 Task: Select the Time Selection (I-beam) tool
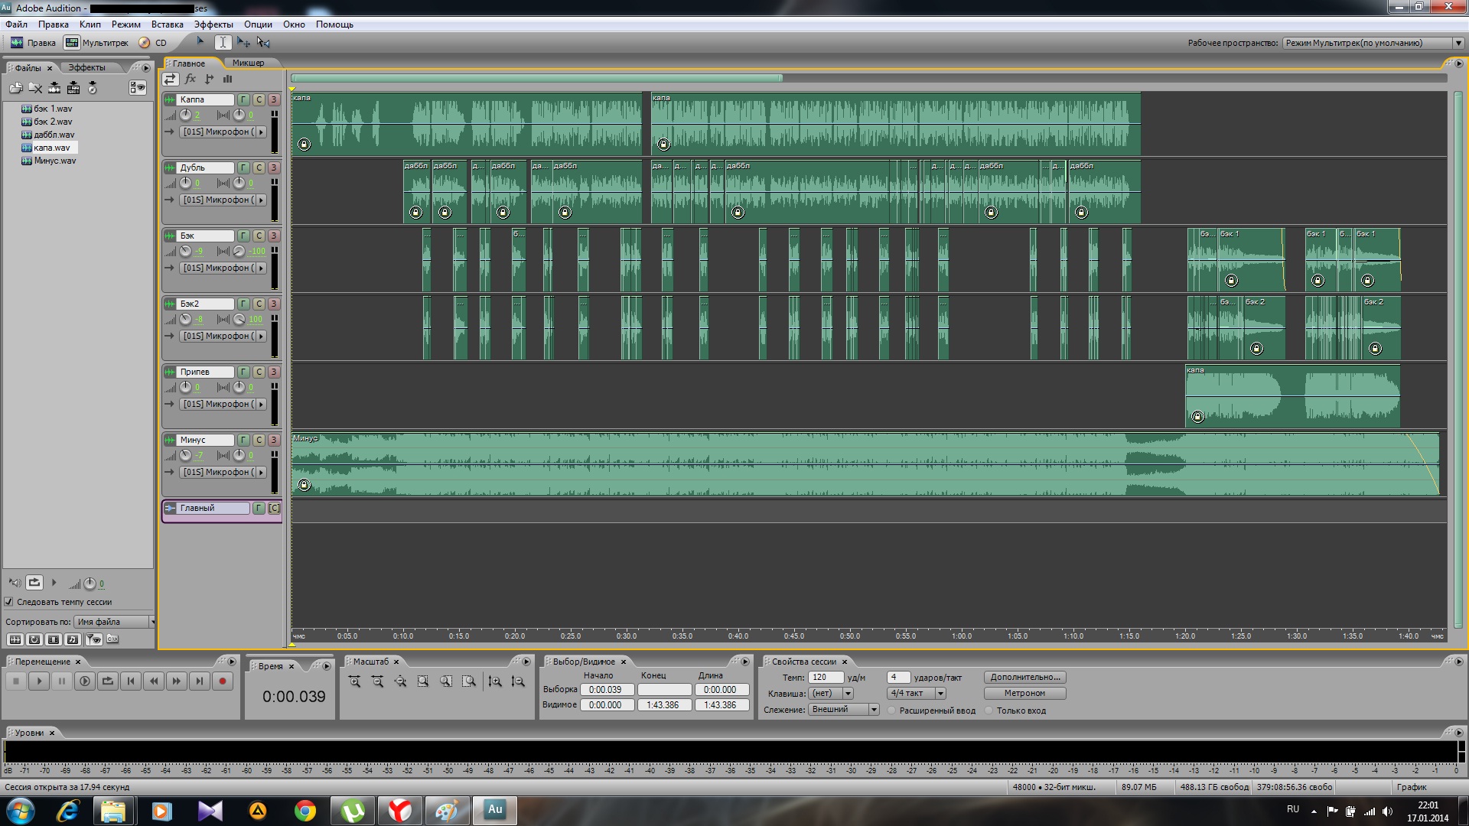tap(223, 43)
